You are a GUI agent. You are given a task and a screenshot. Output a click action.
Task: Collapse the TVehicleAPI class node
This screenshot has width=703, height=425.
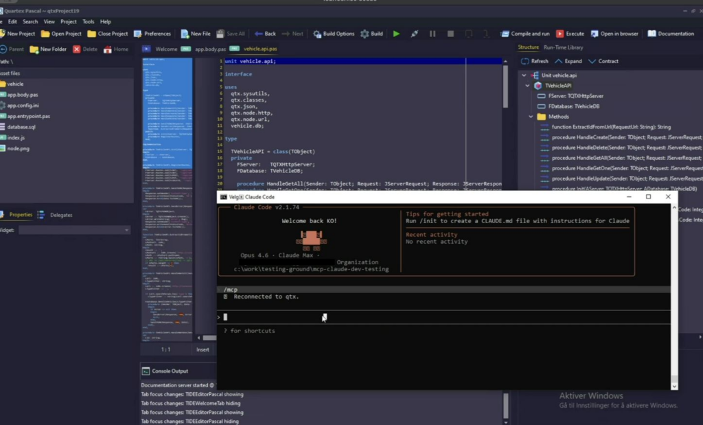pos(528,86)
